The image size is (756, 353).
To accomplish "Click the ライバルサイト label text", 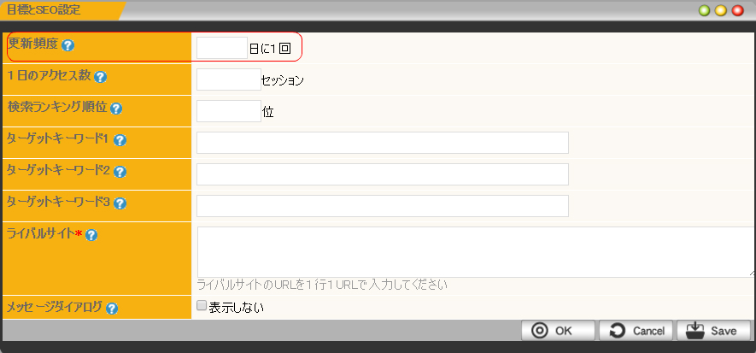I will click(x=41, y=234).
